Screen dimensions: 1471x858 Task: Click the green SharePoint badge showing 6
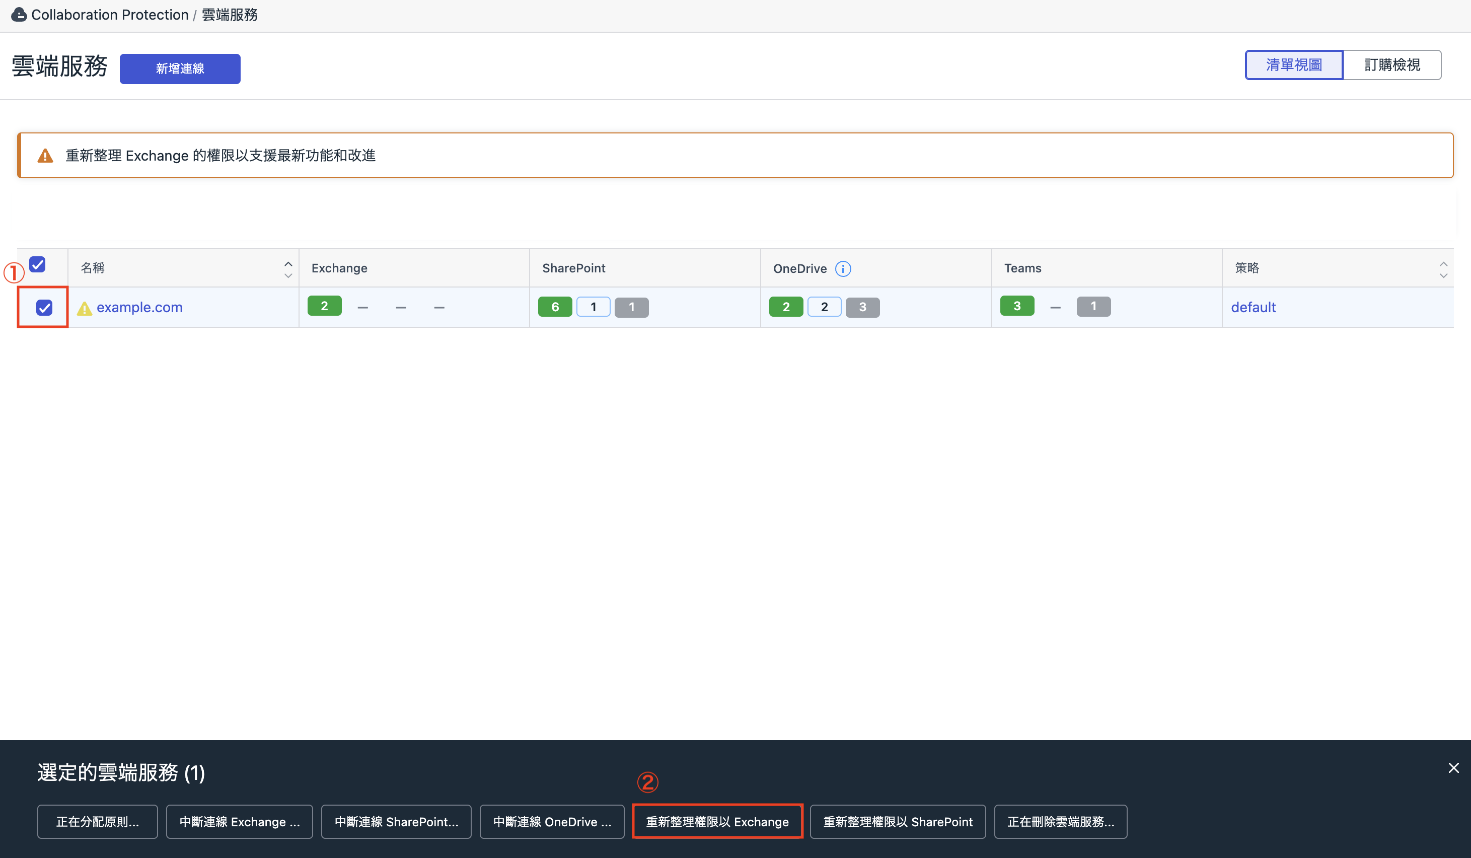coord(555,307)
